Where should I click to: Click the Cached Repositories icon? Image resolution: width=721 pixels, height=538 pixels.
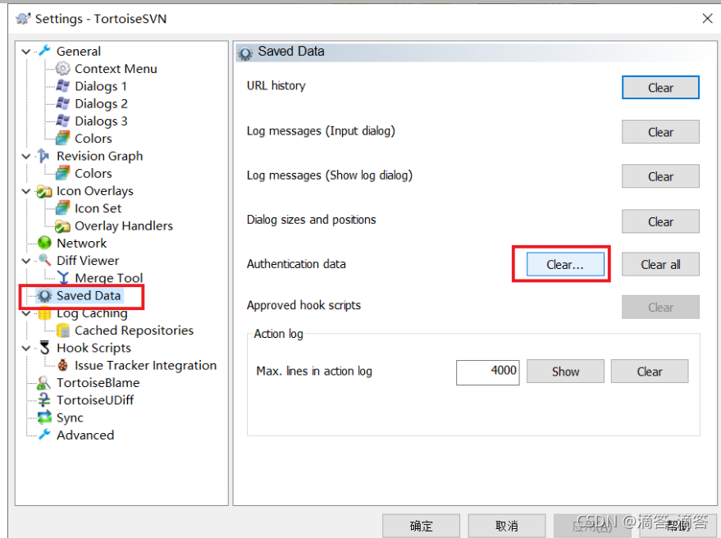(x=62, y=331)
